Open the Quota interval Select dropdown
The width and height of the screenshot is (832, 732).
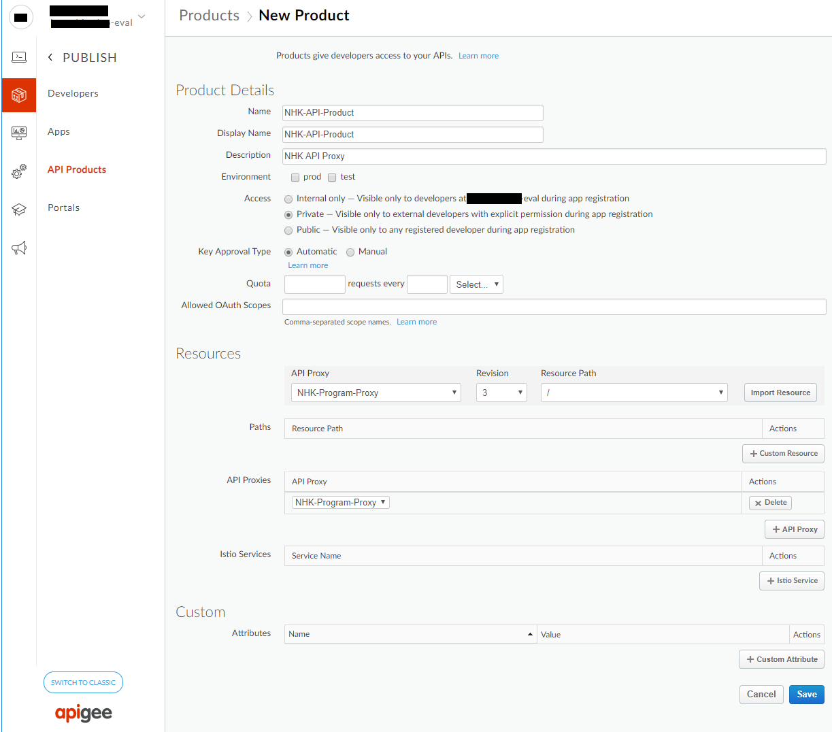coord(476,284)
